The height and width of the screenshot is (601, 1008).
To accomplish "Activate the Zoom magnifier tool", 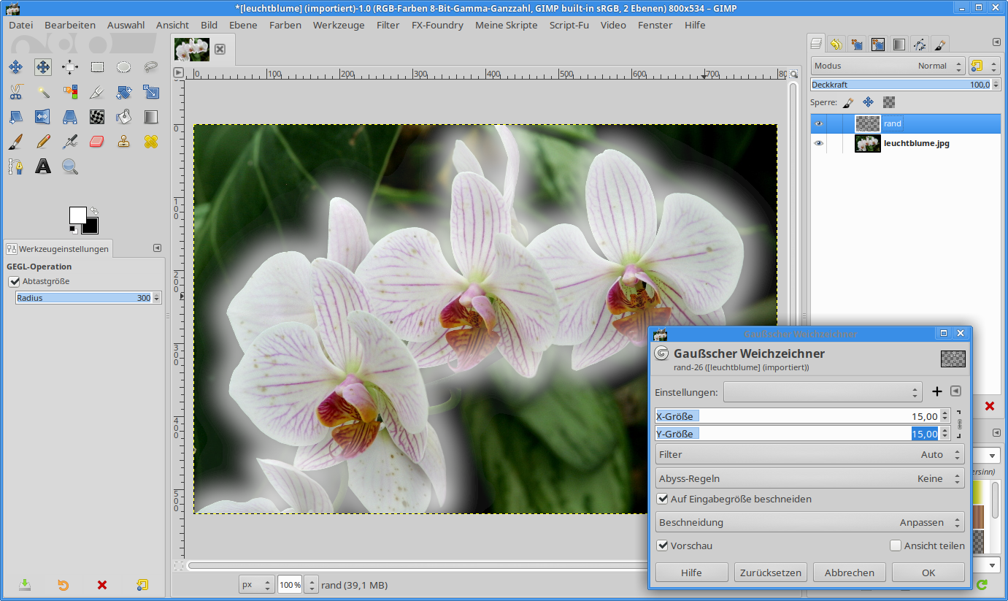I will click(x=70, y=166).
